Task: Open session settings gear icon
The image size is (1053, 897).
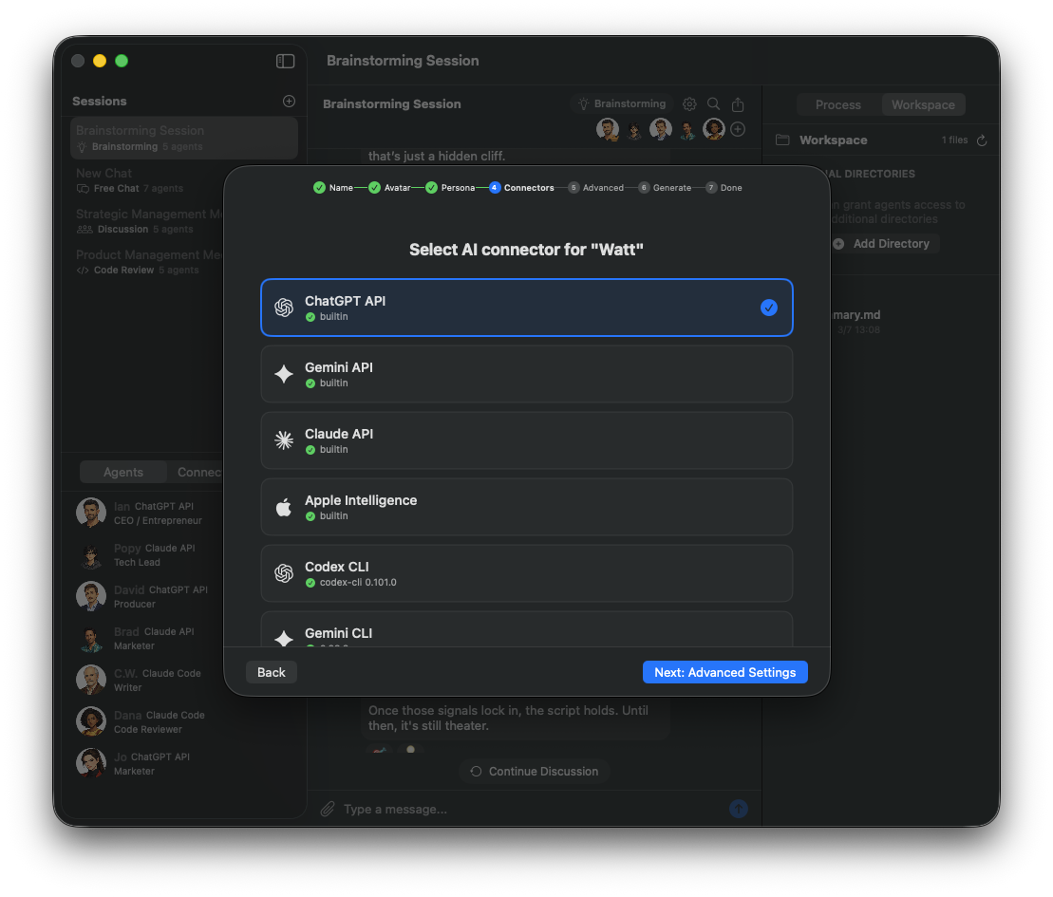Action: [x=689, y=104]
